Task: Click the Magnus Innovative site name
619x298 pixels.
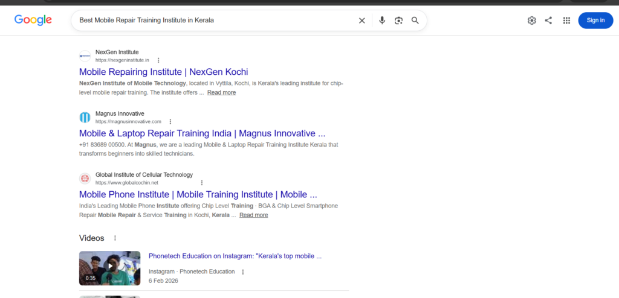Action: 120,113
